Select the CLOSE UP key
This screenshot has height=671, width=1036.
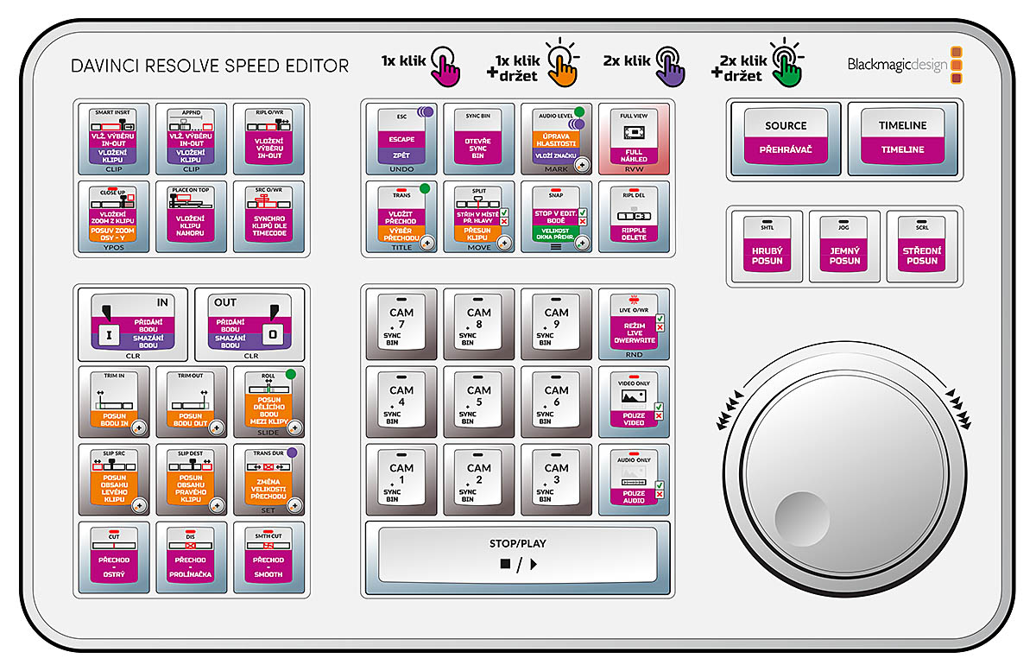[x=113, y=218]
